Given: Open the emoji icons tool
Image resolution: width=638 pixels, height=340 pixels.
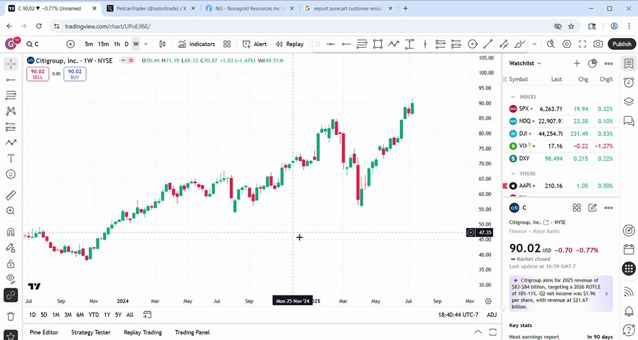Looking at the screenshot, I should (x=11, y=174).
